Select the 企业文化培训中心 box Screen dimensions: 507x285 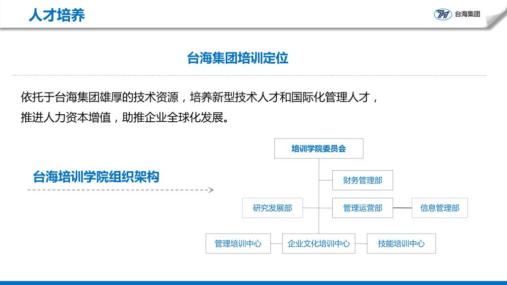click(318, 243)
